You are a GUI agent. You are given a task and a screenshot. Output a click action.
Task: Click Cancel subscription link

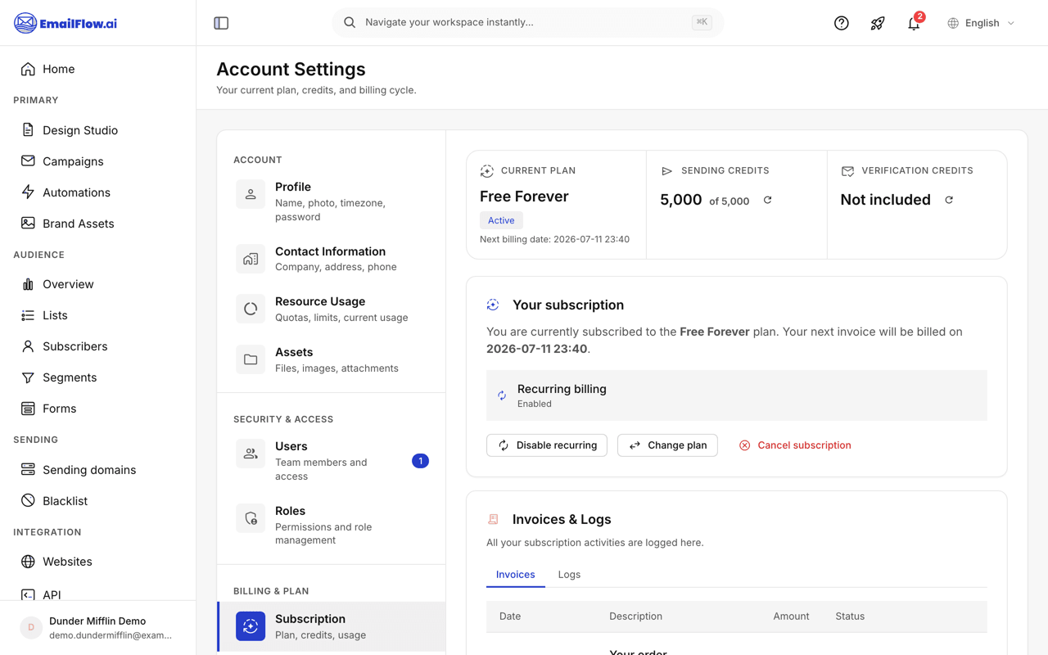click(x=795, y=445)
